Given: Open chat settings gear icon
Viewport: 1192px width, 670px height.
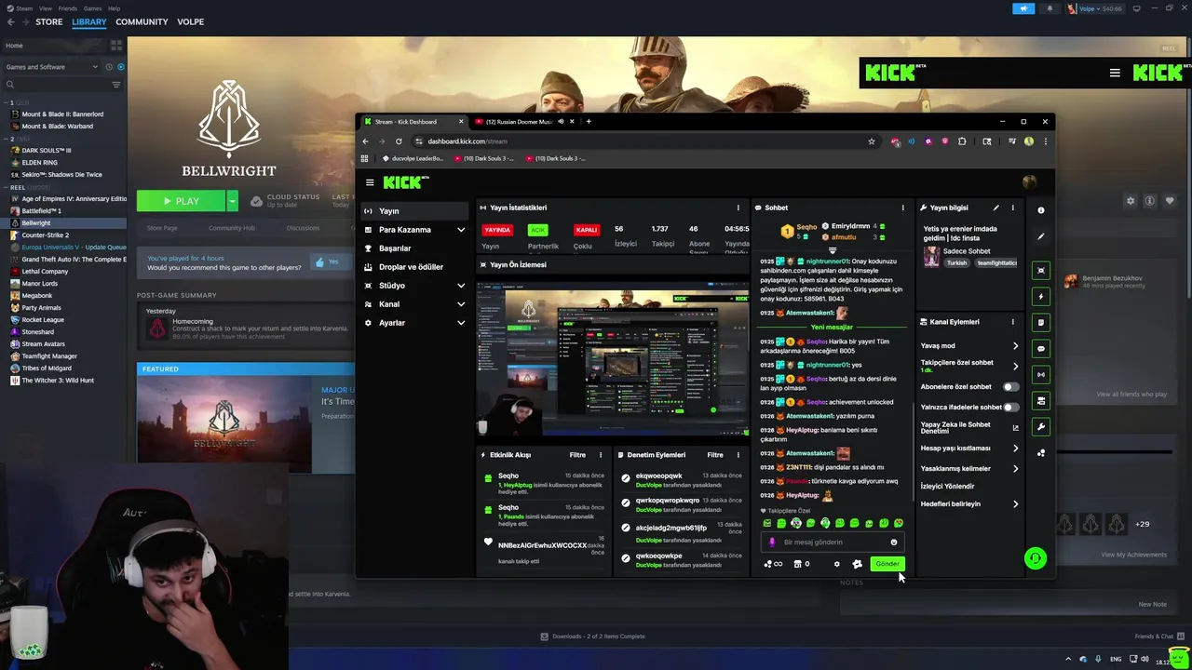Looking at the screenshot, I should click(x=836, y=564).
